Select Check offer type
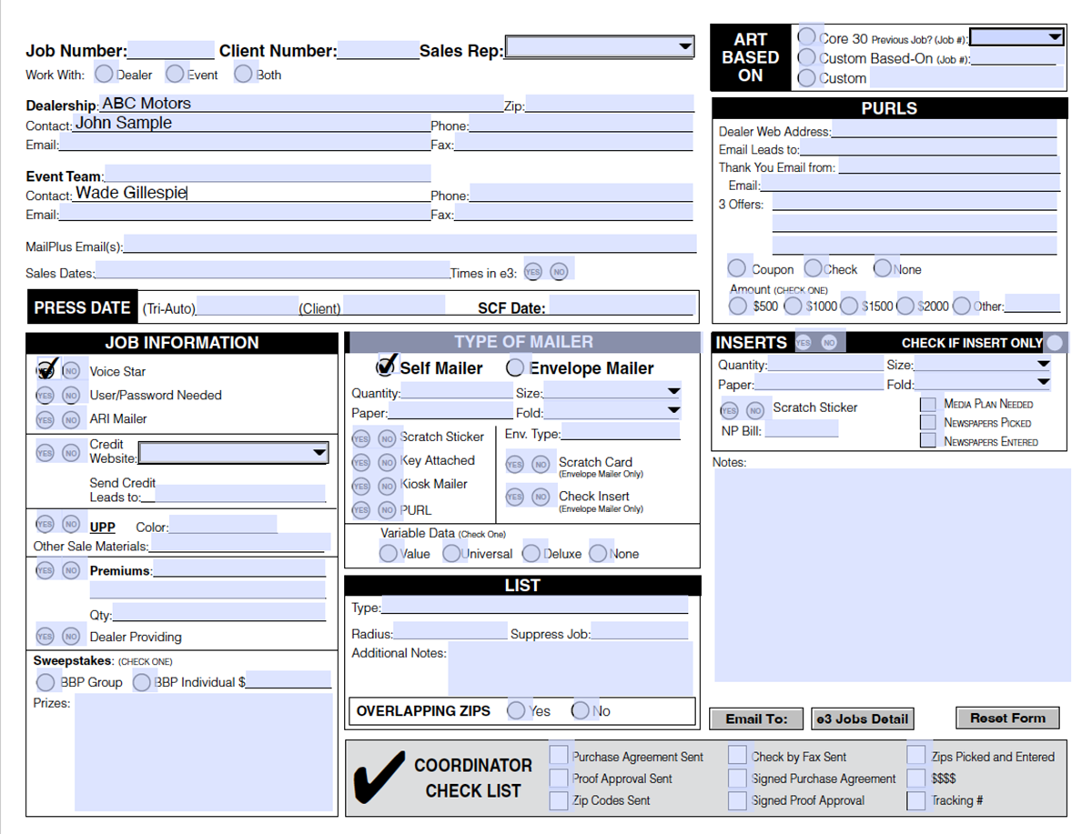The image size is (1092, 834). coord(814,268)
